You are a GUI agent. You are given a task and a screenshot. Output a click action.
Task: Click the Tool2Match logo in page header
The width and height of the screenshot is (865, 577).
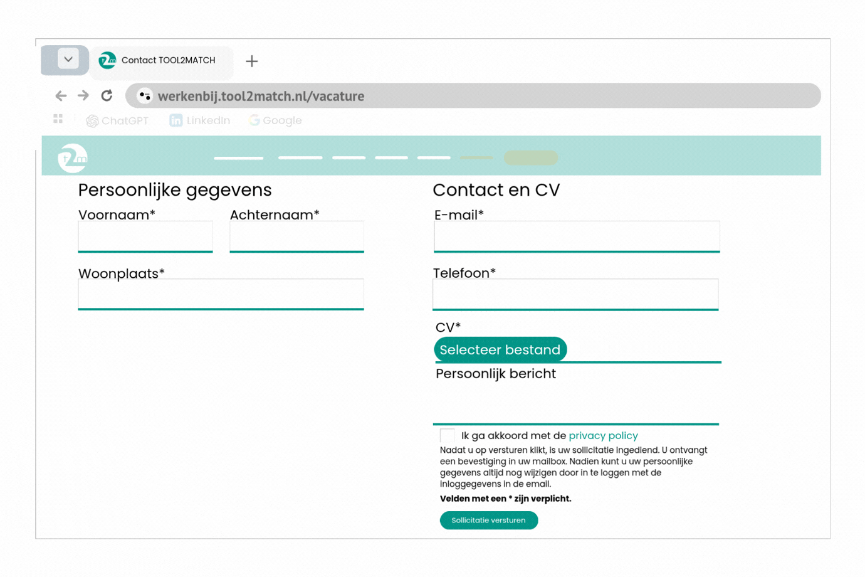(x=73, y=157)
